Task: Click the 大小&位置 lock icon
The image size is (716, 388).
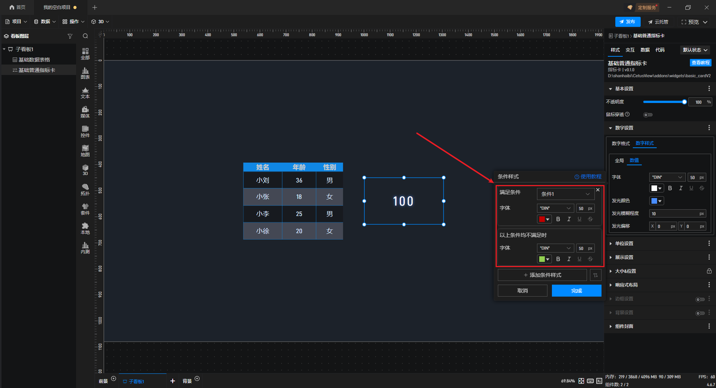Action: coord(709,271)
